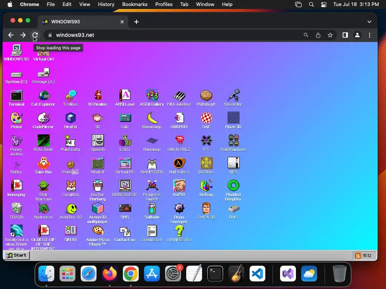
Task: Open the TRASH recycle bin icon
Action: pyautogui.click(x=16, y=211)
